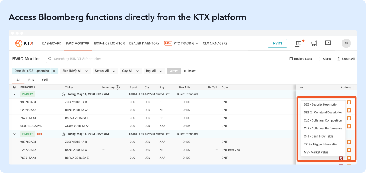
Task: Click Bloomberg B icon for RSRVA row, 01:19 group
Action: click(349, 118)
